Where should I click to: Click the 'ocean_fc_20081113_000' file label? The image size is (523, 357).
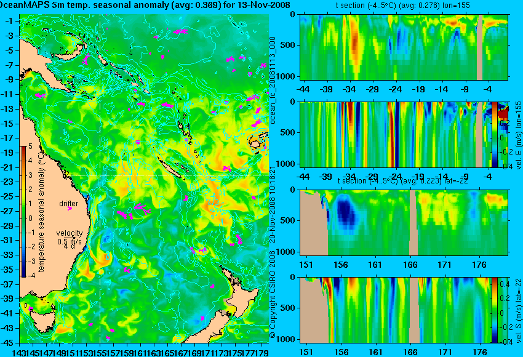pyautogui.click(x=273, y=81)
